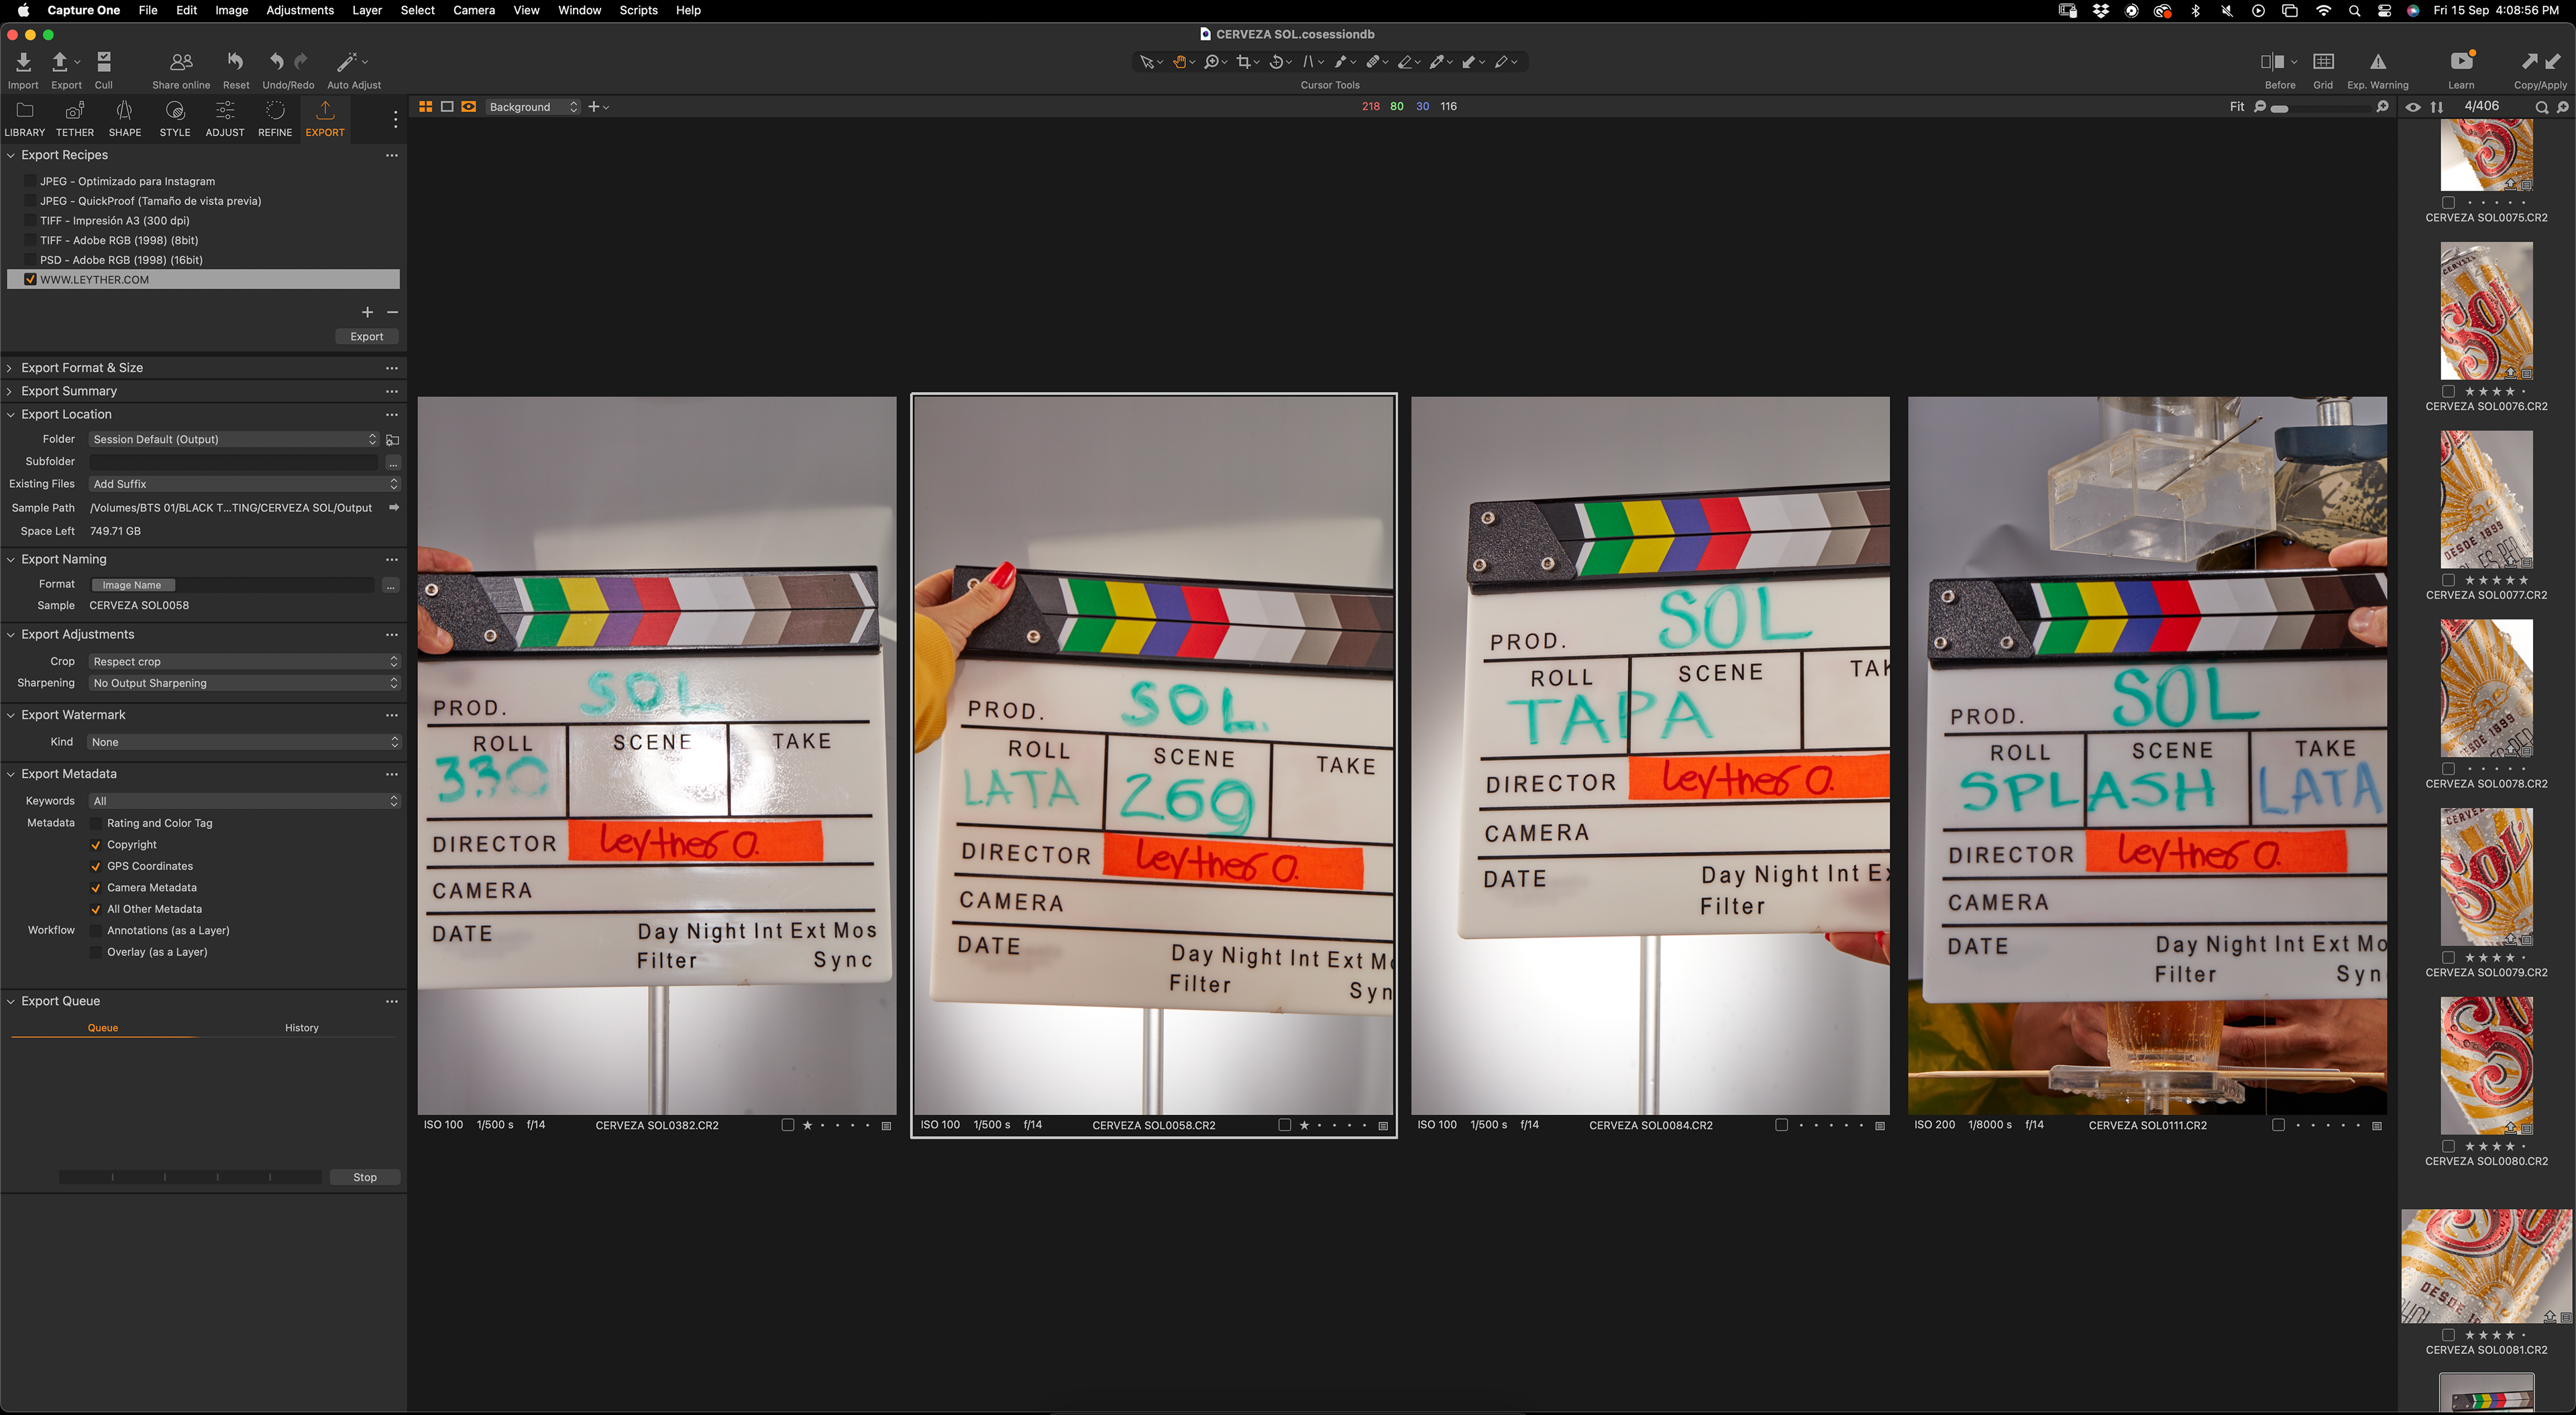This screenshot has width=2576, height=1415.
Task: Switch viewer to multi-view grid icon
Action: click(425, 106)
